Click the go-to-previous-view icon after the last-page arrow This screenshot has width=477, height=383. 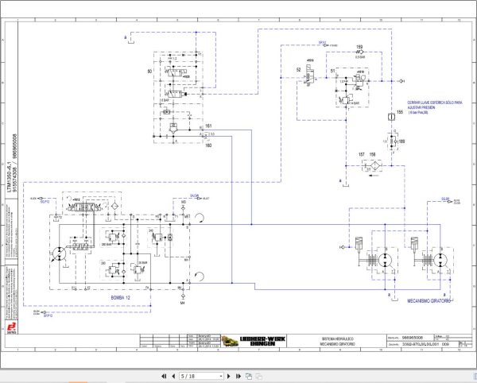point(249,377)
